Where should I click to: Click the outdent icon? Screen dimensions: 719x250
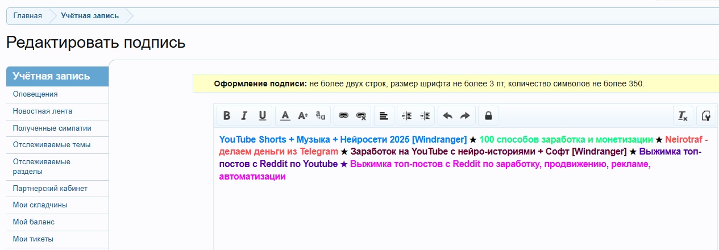click(406, 116)
